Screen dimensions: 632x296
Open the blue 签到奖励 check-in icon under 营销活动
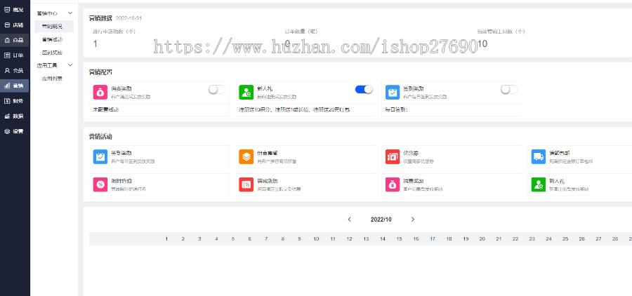(100, 156)
